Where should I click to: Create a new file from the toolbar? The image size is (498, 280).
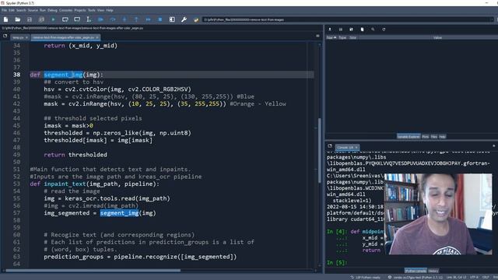tap(5, 19)
